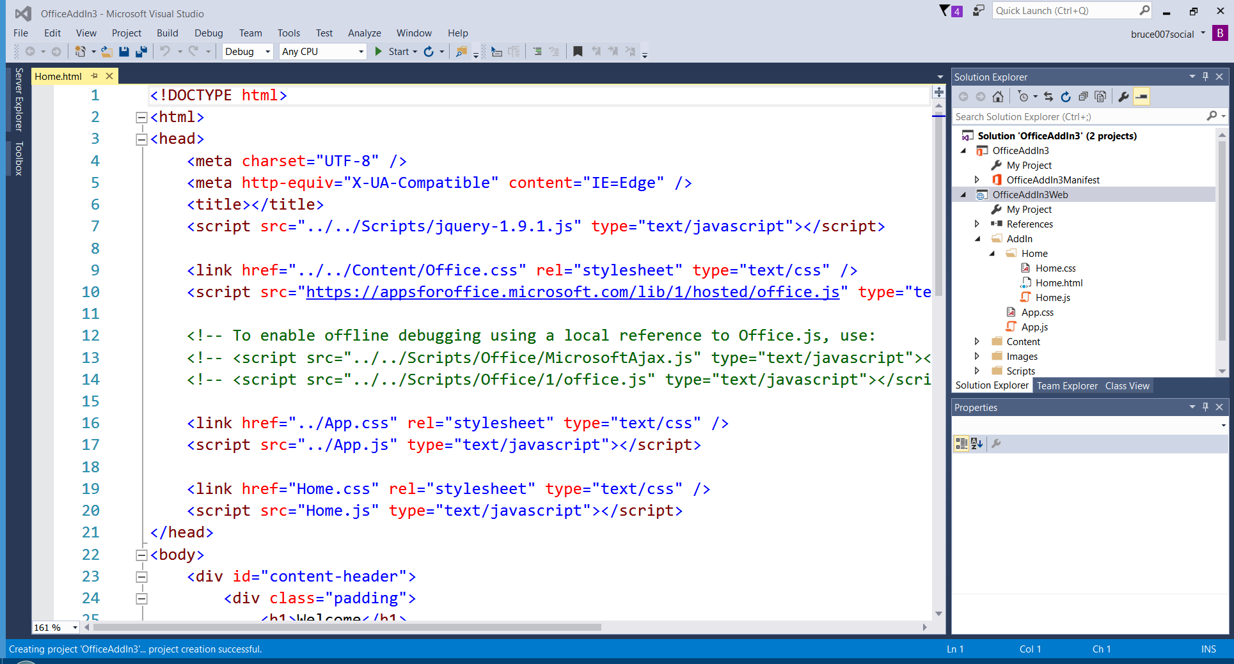Viewport: 1234px width, 664px height.
Task: Click Home icon in Solution Explorer toolbar
Action: coord(998,97)
